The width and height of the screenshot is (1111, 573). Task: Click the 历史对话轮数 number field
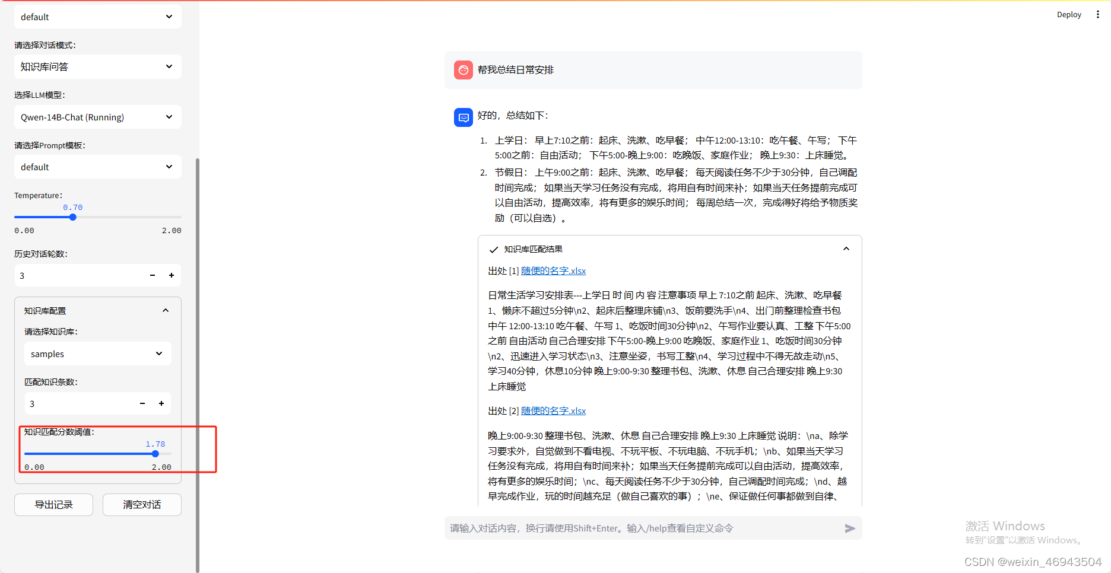click(x=78, y=275)
